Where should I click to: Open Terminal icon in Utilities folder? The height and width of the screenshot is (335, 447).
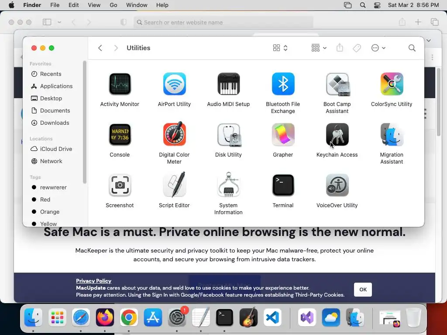tap(283, 185)
